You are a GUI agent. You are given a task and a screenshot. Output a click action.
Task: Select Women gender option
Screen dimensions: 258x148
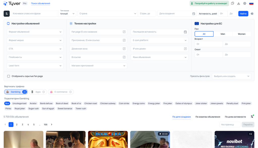click(242, 34)
